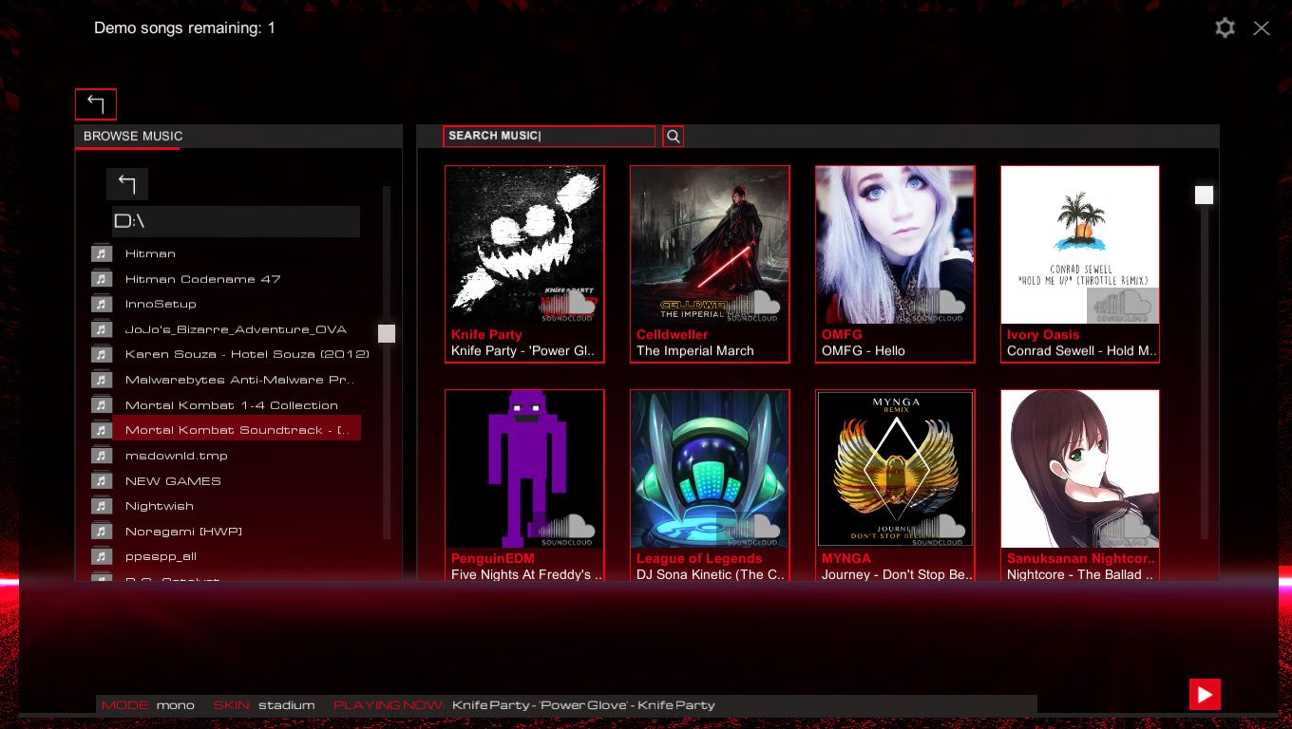Select Knife Party Power Glove track

point(524,263)
